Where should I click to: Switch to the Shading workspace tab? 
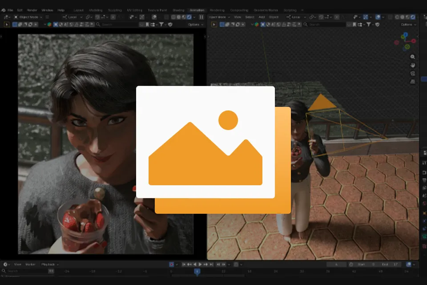point(178,10)
